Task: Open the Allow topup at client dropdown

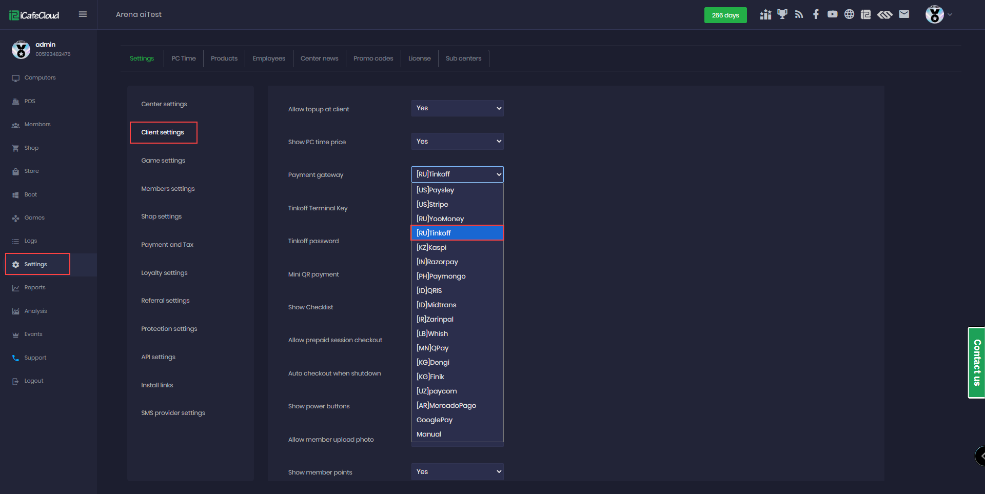Action: click(x=457, y=108)
